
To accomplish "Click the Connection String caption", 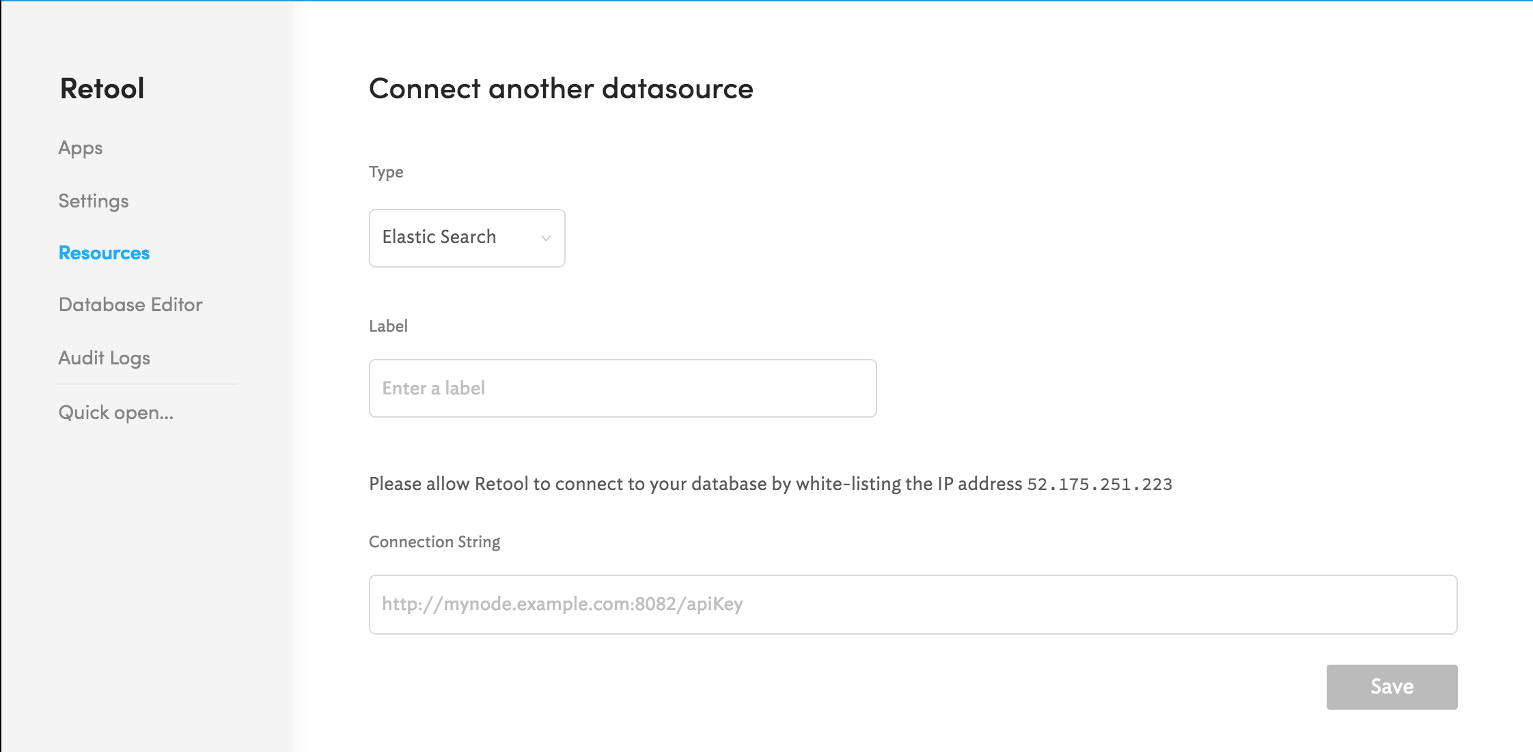I will (434, 542).
